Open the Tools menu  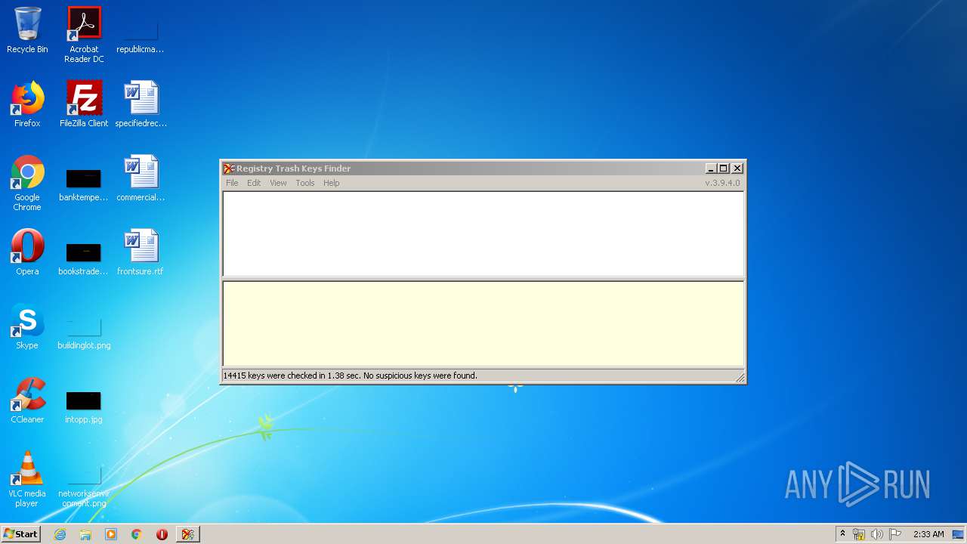coord(305,183)
